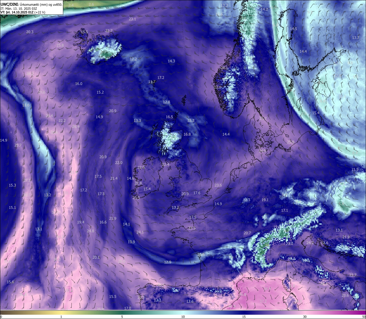Image resolution: width=366 pixels, height=319 pixels.
Task: Click the 15.6 value on the map
Action: tap(10, 282)
